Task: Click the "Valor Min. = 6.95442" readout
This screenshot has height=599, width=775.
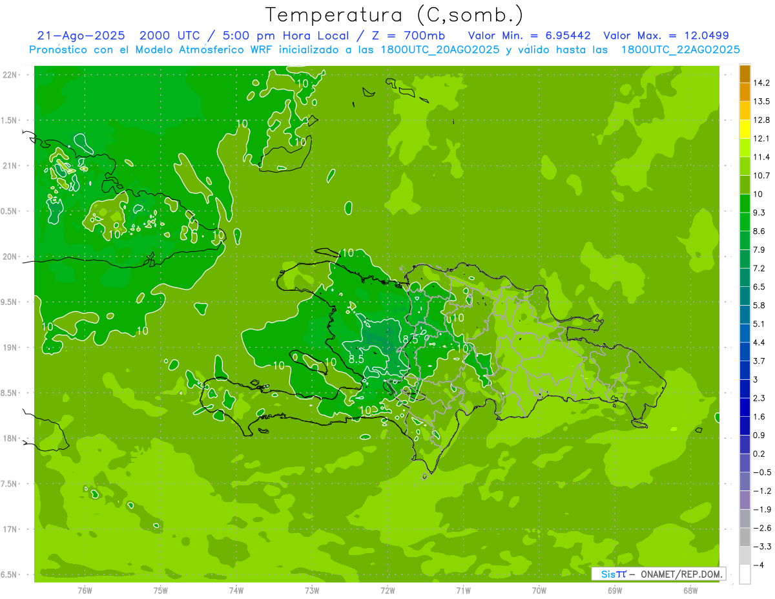Action: click(529, 36)
